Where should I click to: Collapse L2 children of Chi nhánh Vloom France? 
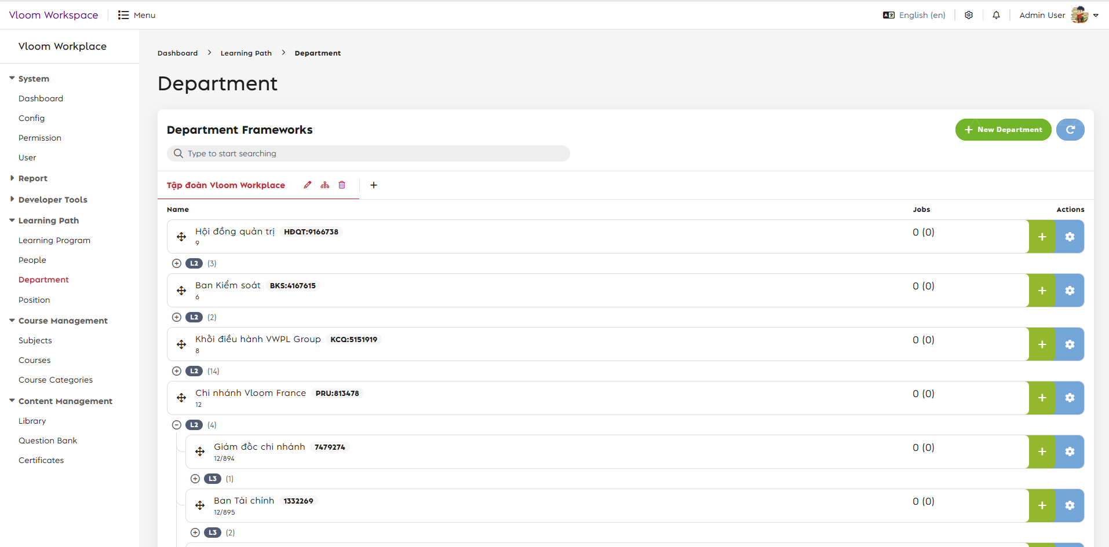pos(177,425)
